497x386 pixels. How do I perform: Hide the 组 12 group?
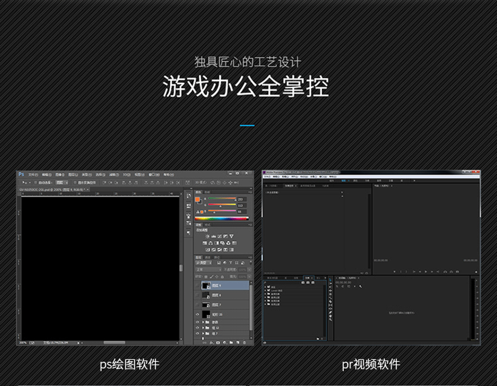197,328
